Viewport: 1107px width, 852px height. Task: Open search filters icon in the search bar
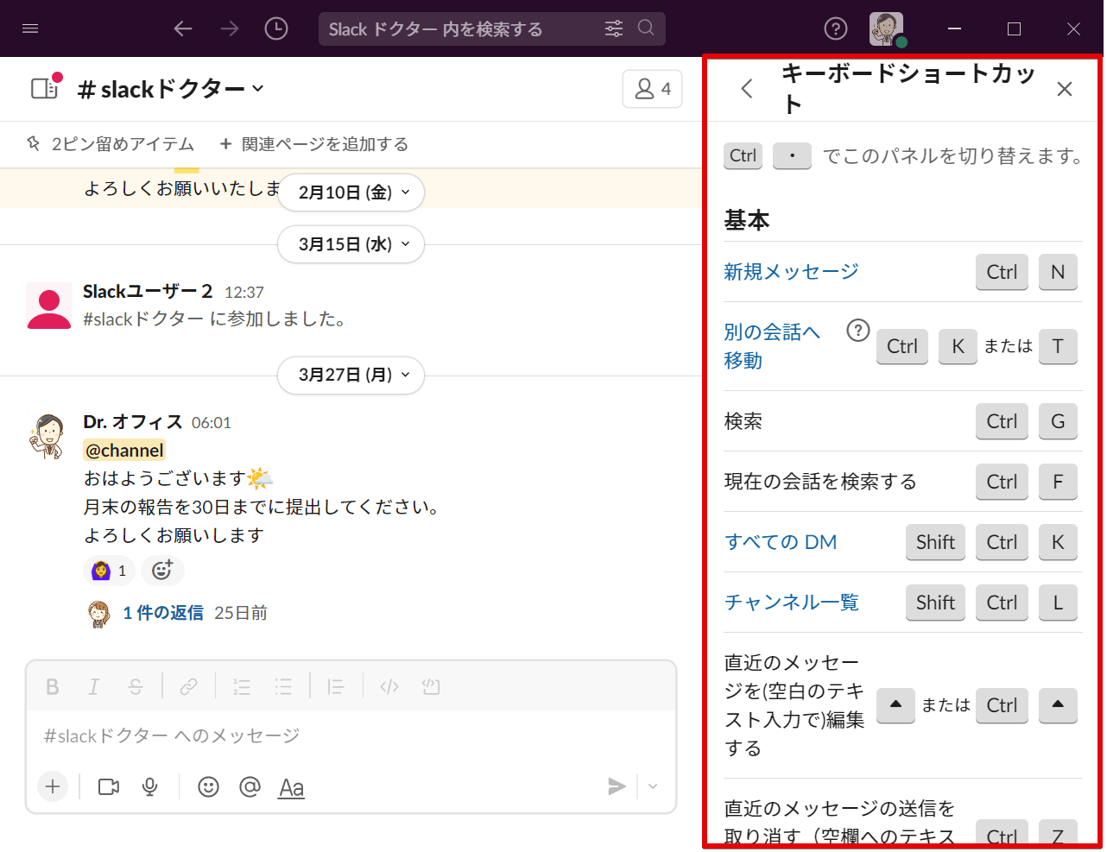613,28
